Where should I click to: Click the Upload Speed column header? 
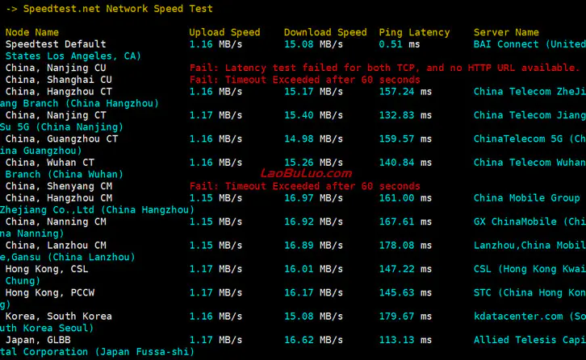(x=224, y=32)
